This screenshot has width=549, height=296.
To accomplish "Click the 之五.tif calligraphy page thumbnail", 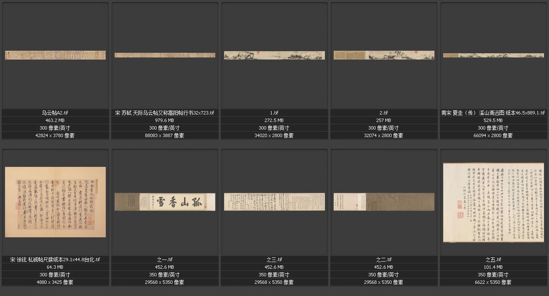I will [493, 203].
